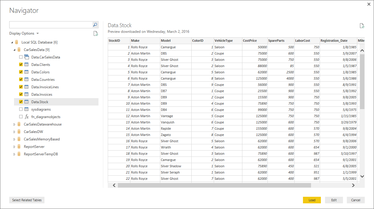Click the StockID column header
The width and height of the screenshot is (374, 209).
tap(119, 41)
